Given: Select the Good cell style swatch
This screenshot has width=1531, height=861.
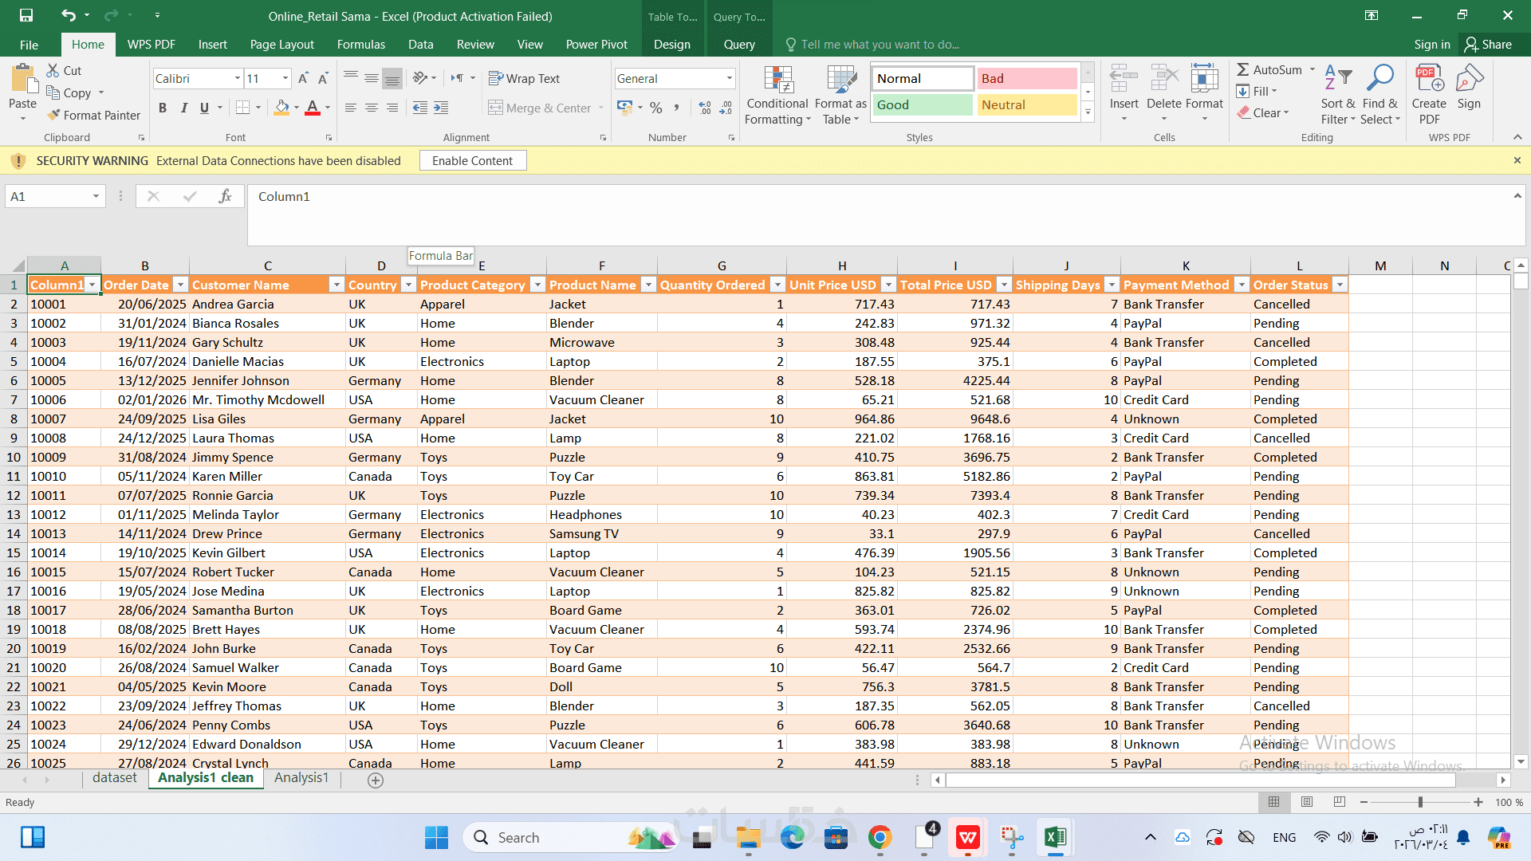Looking at the screenshot, I should pos(921,104).
